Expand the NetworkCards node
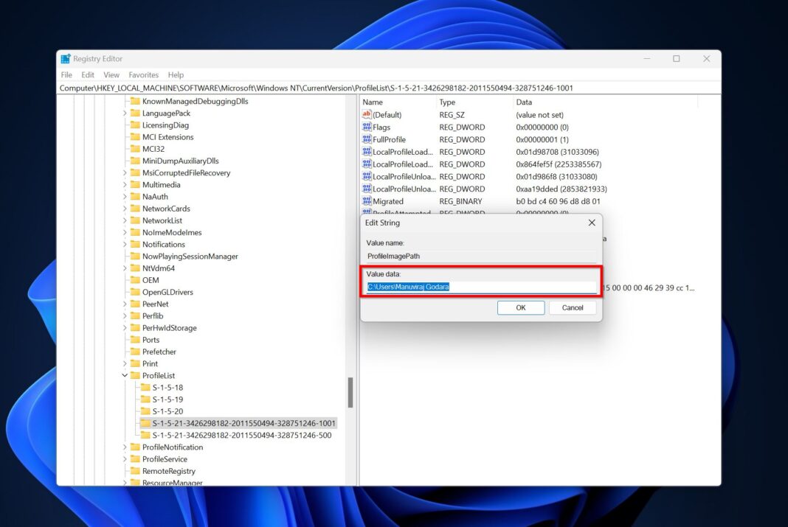This screenshot has width=788, height=527. (125, 209)
